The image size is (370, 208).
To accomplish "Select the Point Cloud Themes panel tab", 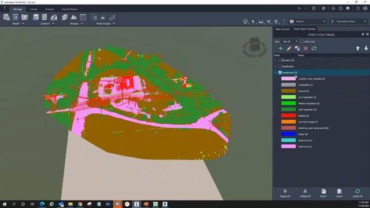I will [305, 29].
